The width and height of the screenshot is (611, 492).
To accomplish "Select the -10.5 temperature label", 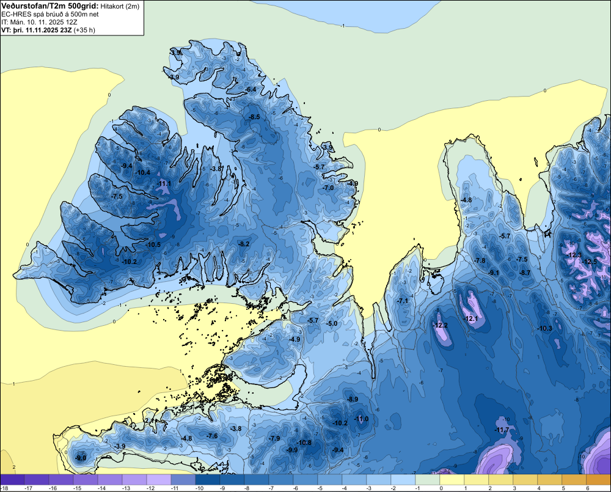I will (x=153, y=245).
